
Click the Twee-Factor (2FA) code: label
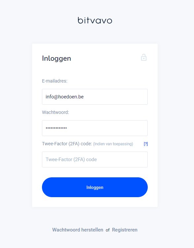tap(67, 144)
